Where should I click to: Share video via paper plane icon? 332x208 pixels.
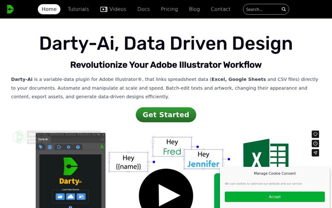coord(315,153)
